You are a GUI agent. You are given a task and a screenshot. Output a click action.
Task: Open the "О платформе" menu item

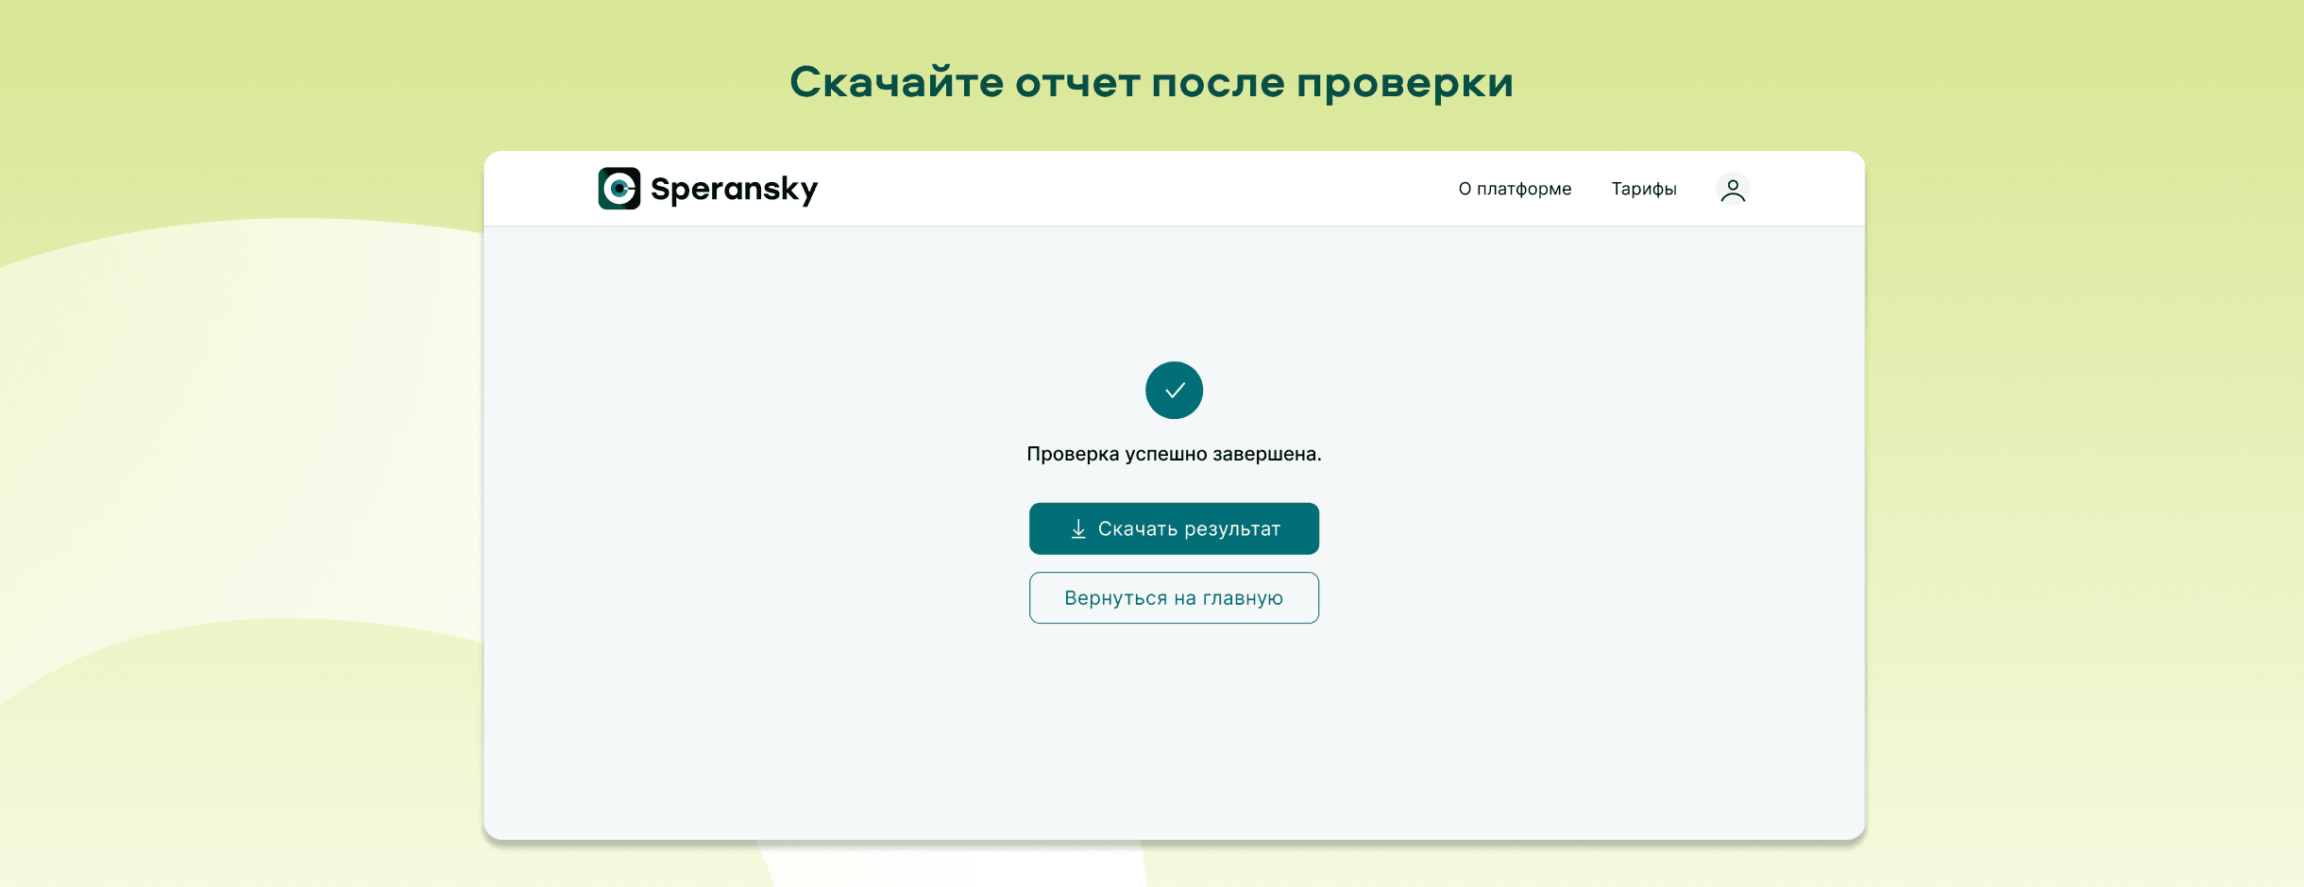point(1515,189)
